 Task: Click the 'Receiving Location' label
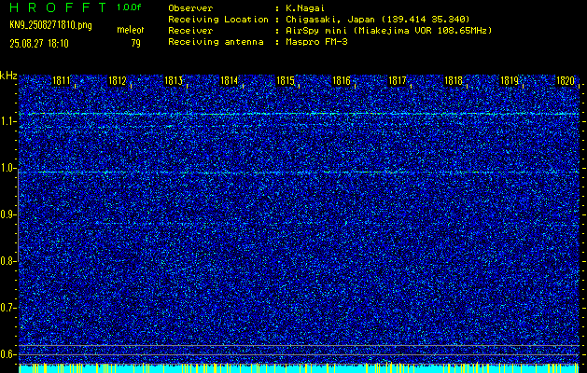click(x=218, y=20)
